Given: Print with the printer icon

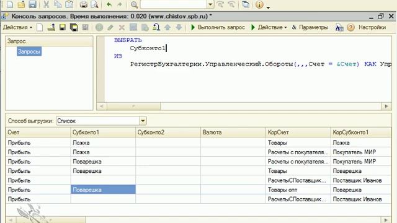Looking at the screenshot, I should coord(83,4).
